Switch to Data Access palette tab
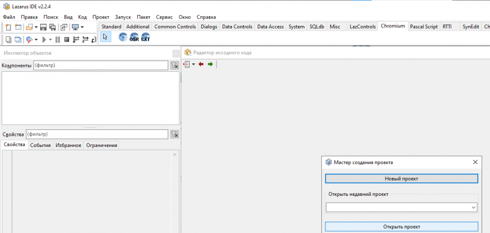The height and width of the screenshot is (233, 490). coord(270,27)
